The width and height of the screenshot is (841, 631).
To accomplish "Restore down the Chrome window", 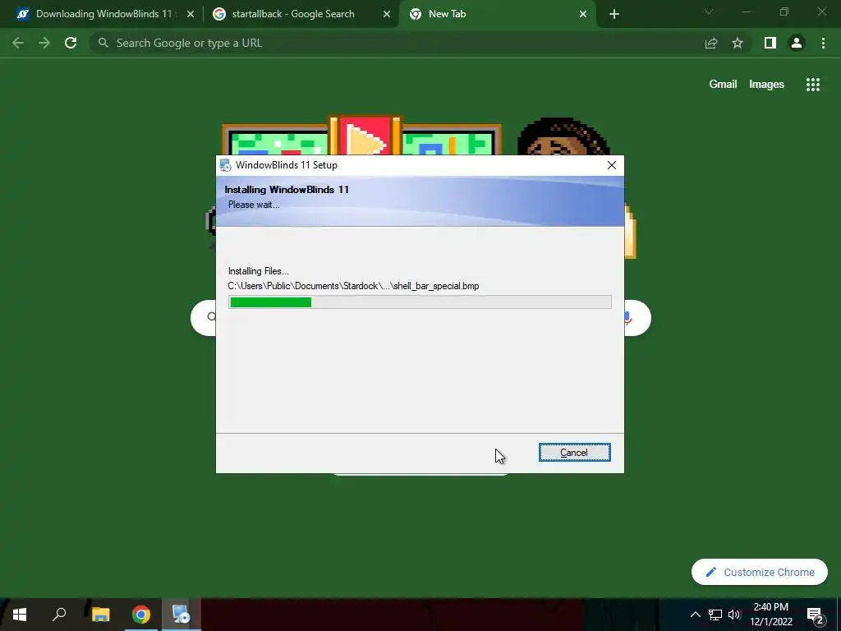I will (x=784, y=12).
